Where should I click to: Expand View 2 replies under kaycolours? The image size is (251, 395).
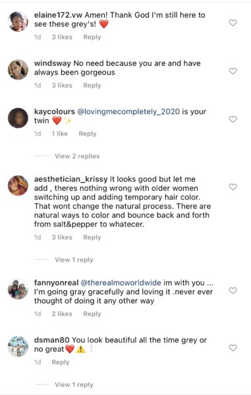tap(77, 156)
